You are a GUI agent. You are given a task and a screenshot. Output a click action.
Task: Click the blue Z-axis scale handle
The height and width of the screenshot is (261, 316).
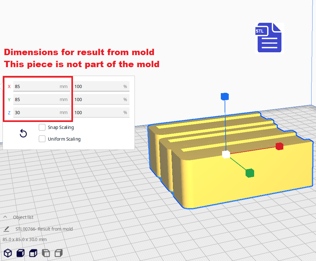click(x=225, y=97)
